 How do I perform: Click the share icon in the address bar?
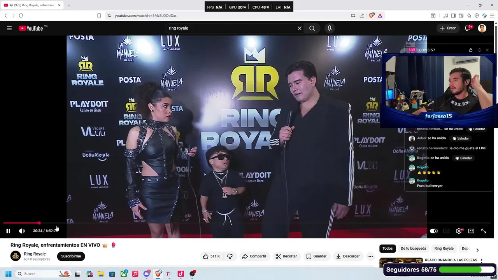tap(362, 16)
